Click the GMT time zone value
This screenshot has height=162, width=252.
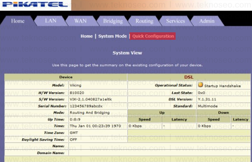[x=74, y=133]
